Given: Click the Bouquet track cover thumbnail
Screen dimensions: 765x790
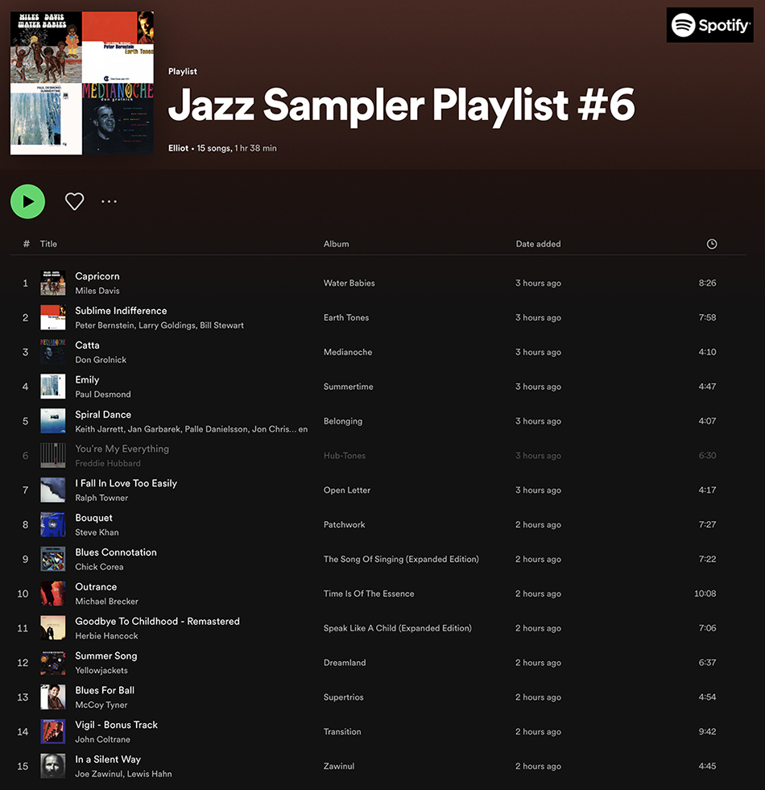Looking at the screenshot, I should tap(53, 524).
